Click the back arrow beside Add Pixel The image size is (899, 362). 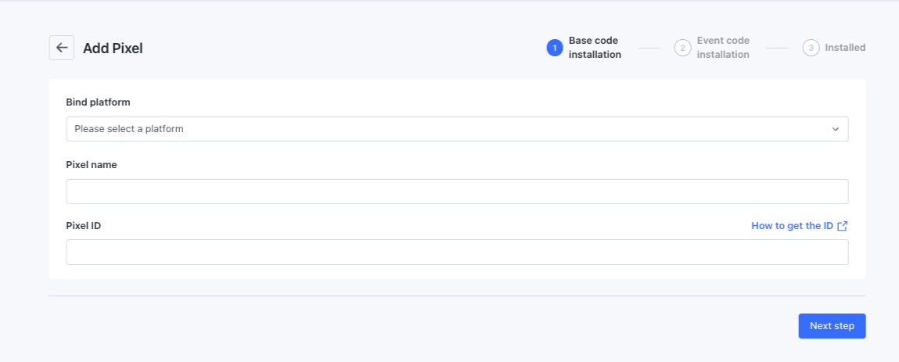click(62, 48)
